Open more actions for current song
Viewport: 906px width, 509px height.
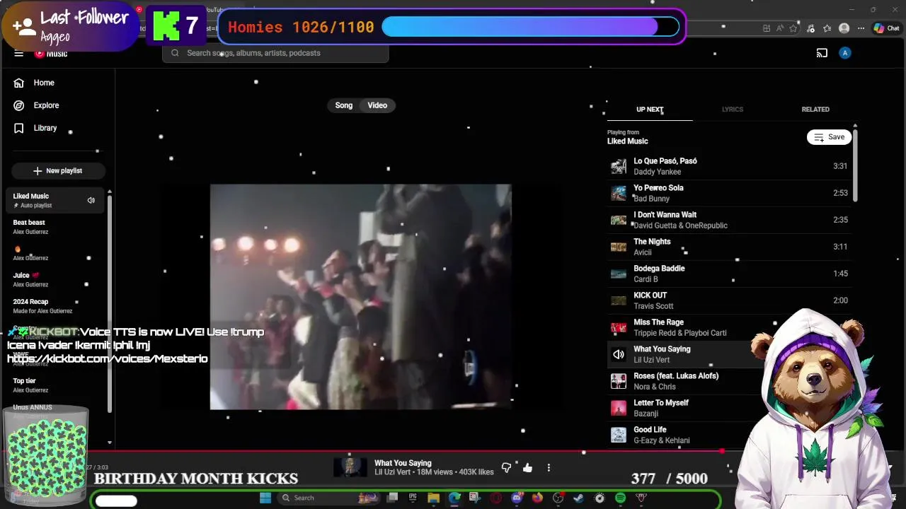pos(549,467)
